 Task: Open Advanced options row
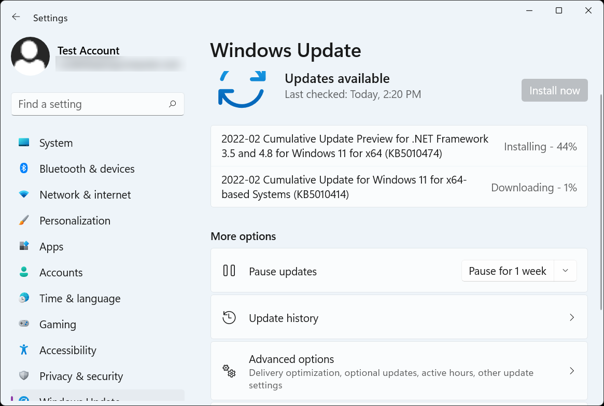[399, 371]
